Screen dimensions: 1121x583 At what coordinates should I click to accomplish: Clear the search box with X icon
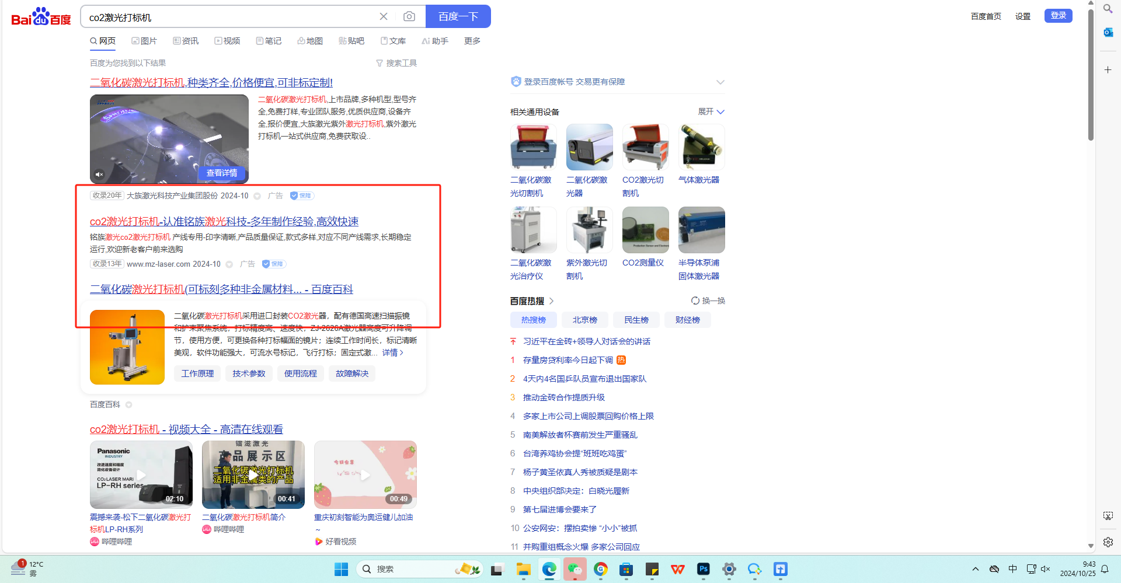(x=384, y=16)
